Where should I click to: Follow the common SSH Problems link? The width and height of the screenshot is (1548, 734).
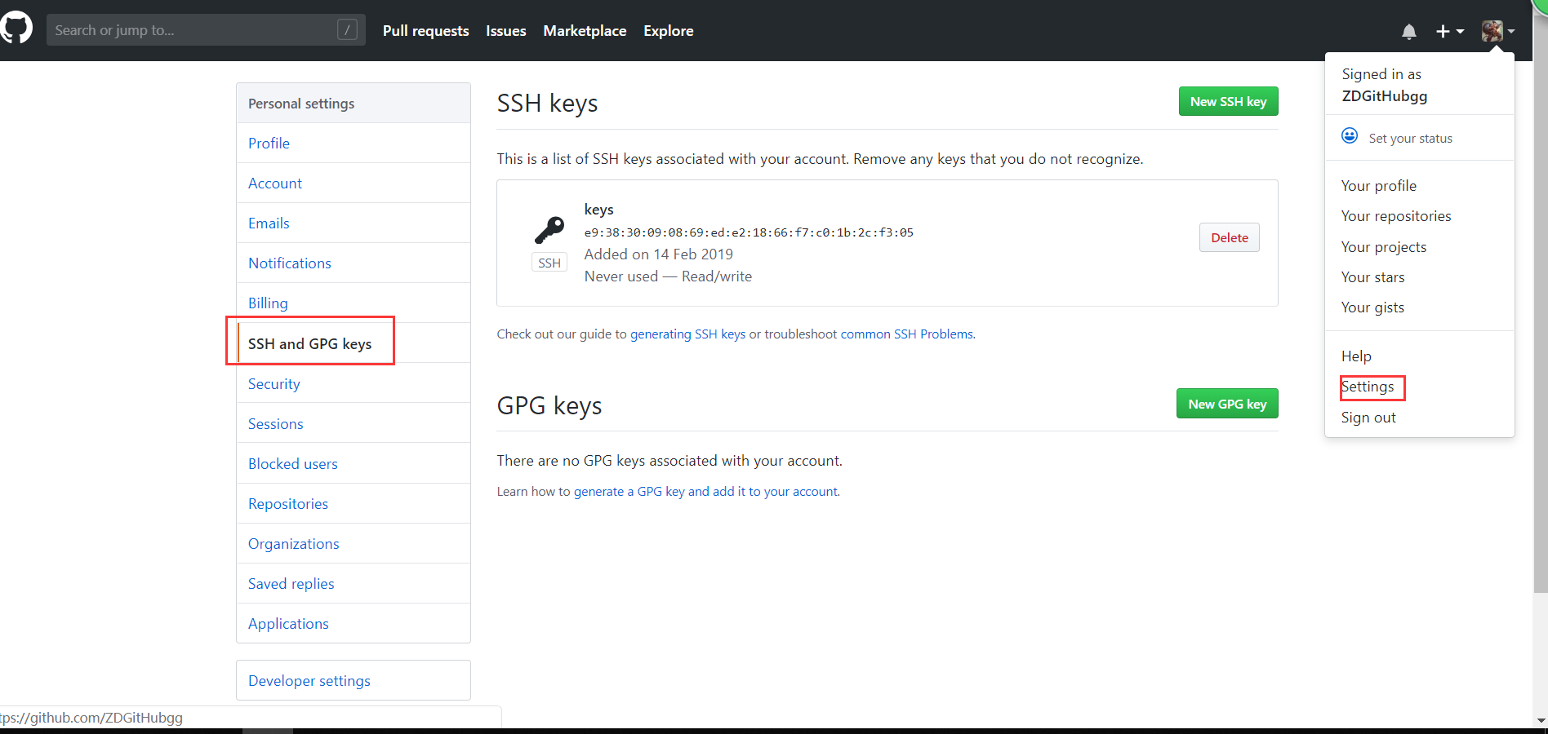click(x=907, y=334)
